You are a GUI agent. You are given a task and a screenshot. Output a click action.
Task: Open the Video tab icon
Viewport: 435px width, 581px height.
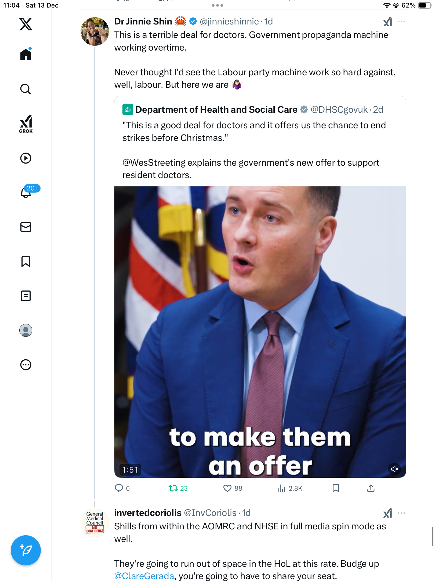(x=26, y=158)
